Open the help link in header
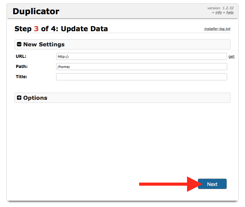 point(230,12)
